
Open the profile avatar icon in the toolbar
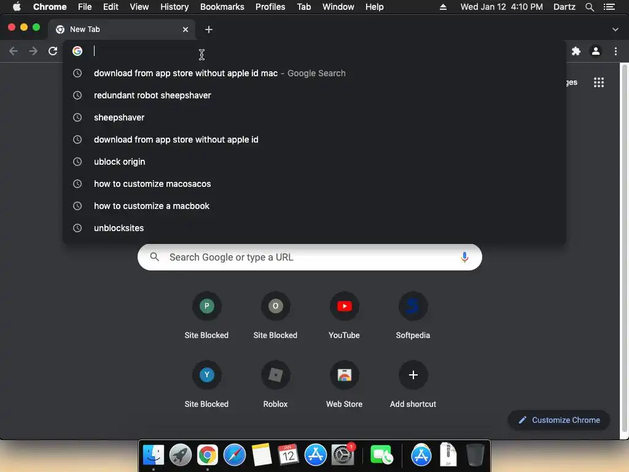point(596,51)
